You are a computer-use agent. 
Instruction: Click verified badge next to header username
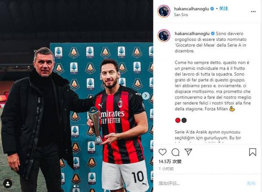tap(212, 9)
